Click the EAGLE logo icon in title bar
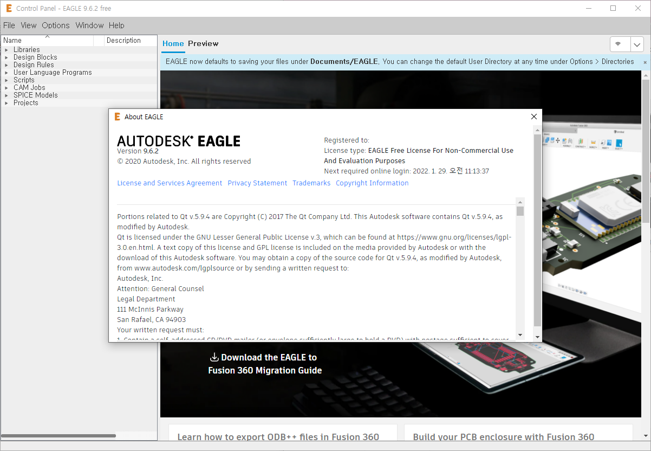The image size is (651, 451). pyautogui.click(x=9, y=9)
